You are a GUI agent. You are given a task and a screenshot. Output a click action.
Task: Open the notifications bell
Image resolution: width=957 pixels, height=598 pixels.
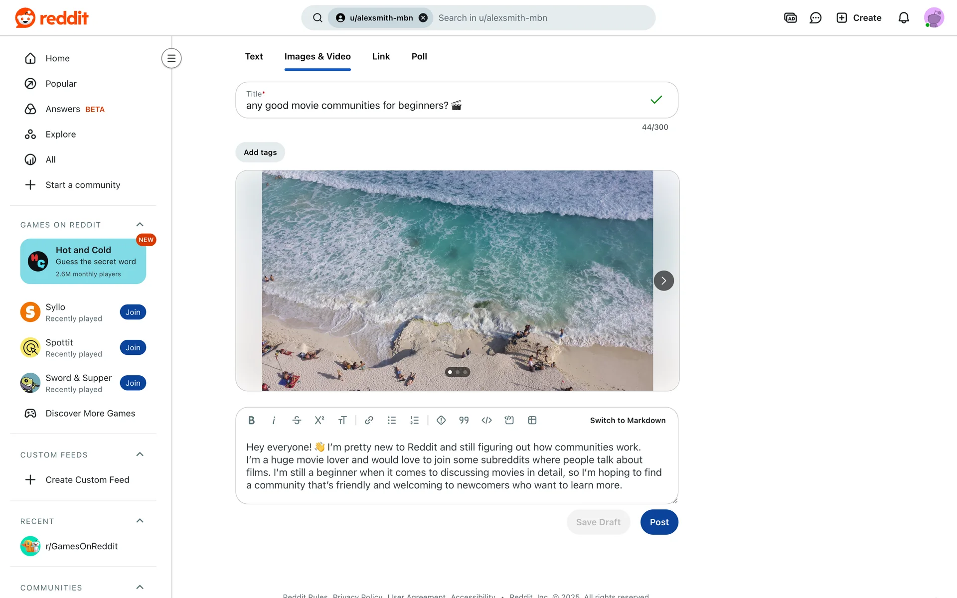903,18
